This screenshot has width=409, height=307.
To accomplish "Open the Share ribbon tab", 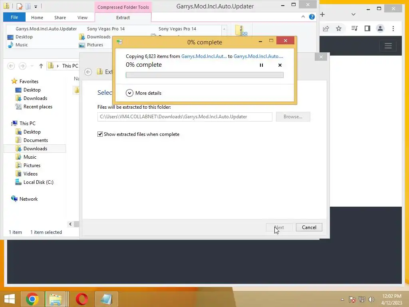I will coord(60,18).
